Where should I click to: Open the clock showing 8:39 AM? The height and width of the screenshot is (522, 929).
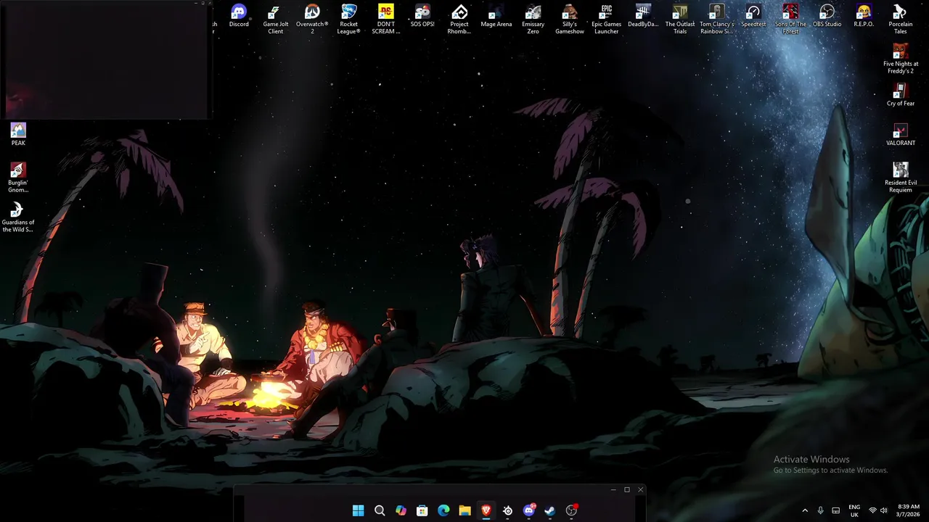909,510
